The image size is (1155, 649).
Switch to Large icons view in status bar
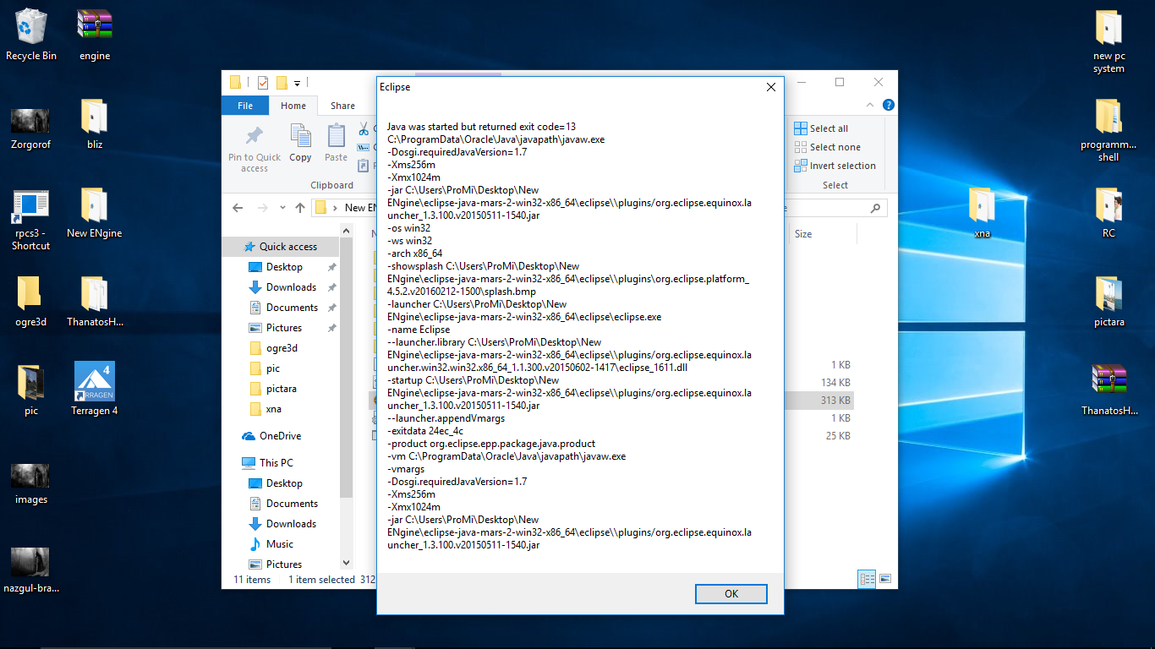tap(884, 579)
